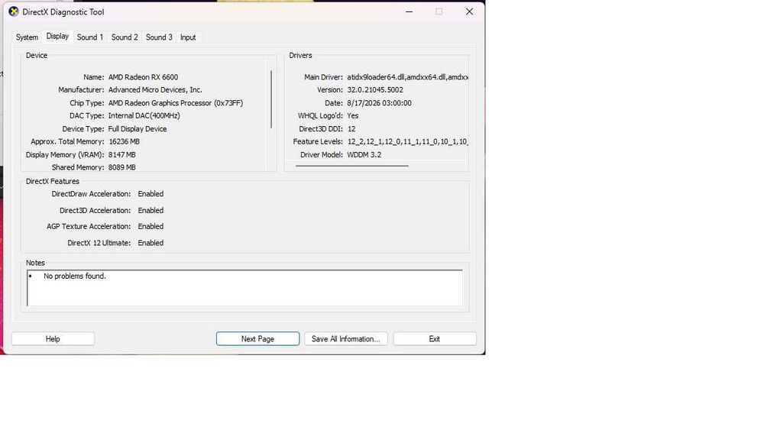Click Save All Information button
The height and width of the screenshot is (430, 764).
(346, 339)
